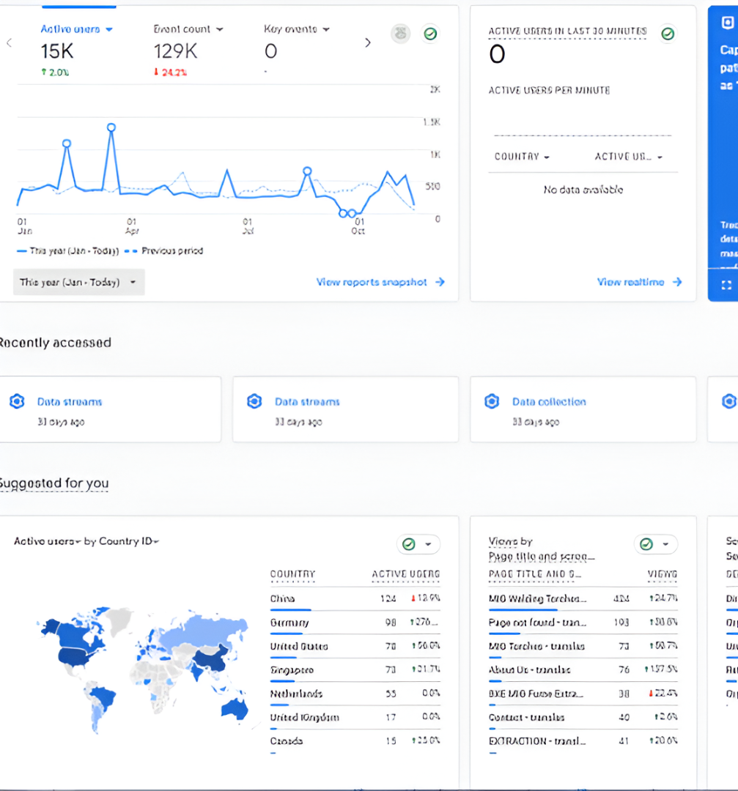Image resolution: width=738 pixels, height=791 pixels.
Task: Open status dropdown on Views by page card
Action: (x=656, y=544)
